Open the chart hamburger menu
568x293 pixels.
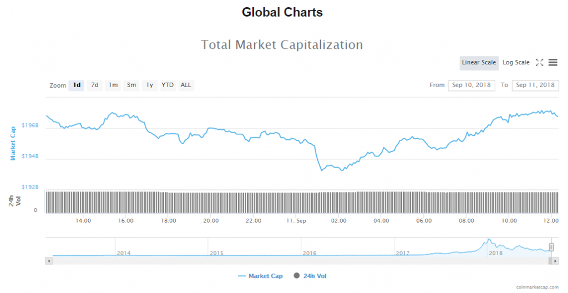tap(552, 63)
